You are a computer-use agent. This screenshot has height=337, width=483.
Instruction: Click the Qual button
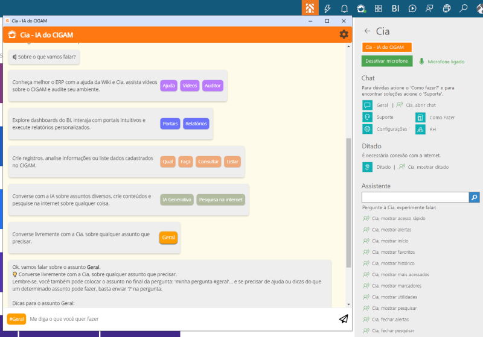(x=168, y=162)
